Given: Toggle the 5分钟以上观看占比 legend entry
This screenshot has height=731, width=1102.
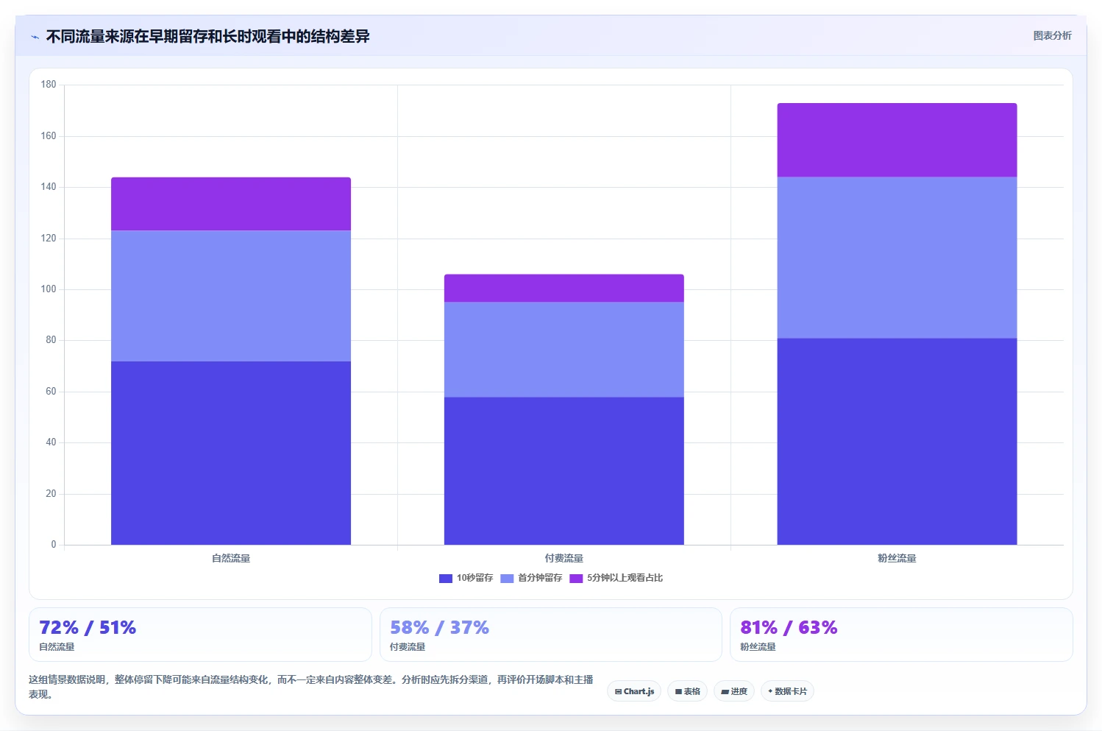Looking at the screenshot, I should (x=616, y=578).
